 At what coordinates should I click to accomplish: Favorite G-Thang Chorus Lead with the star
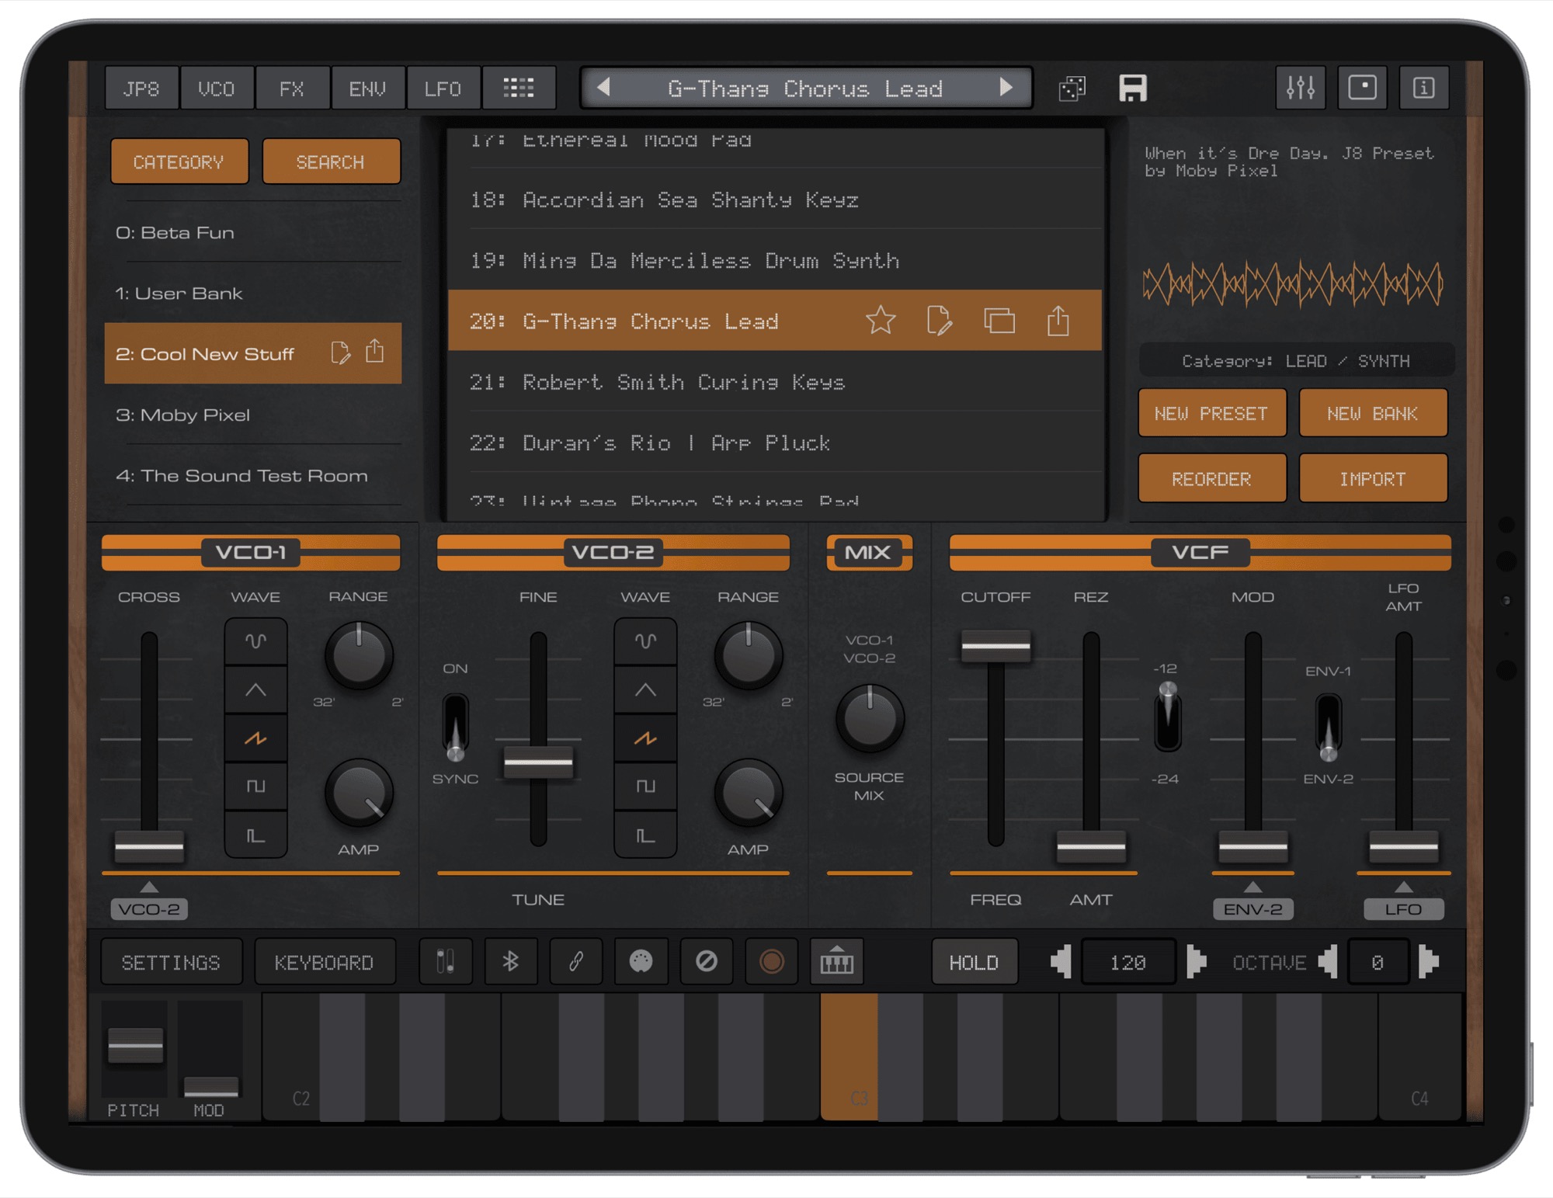[x=881, y=320]
